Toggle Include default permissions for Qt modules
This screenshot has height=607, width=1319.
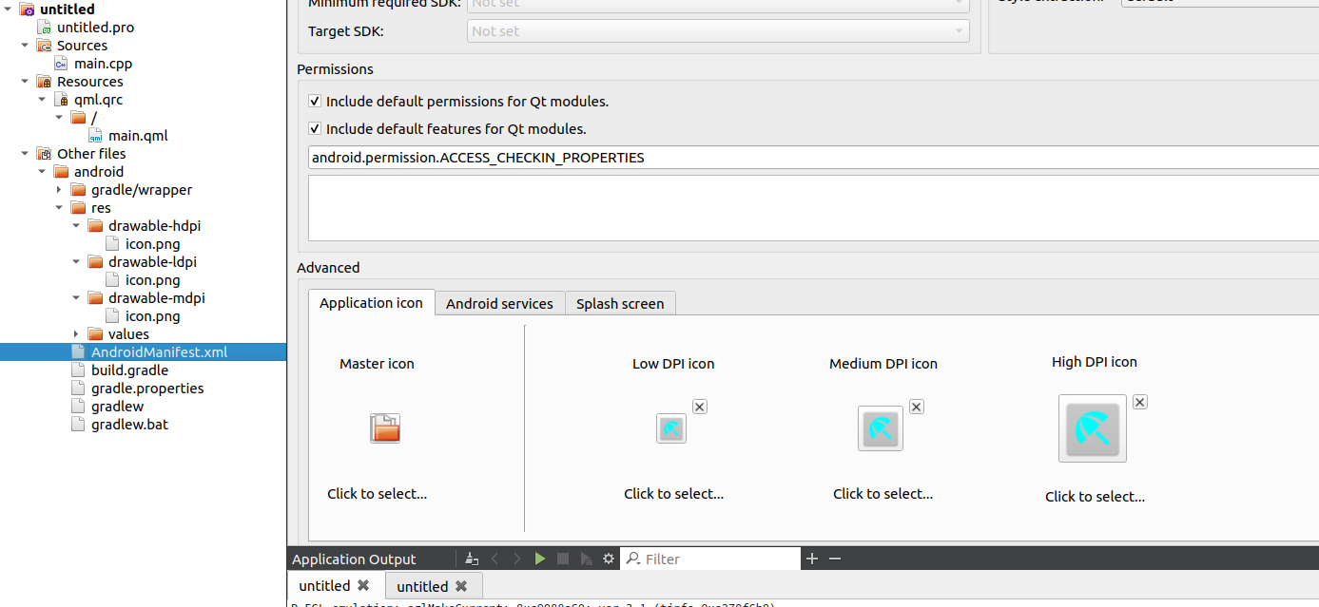(x=315, y=101)
